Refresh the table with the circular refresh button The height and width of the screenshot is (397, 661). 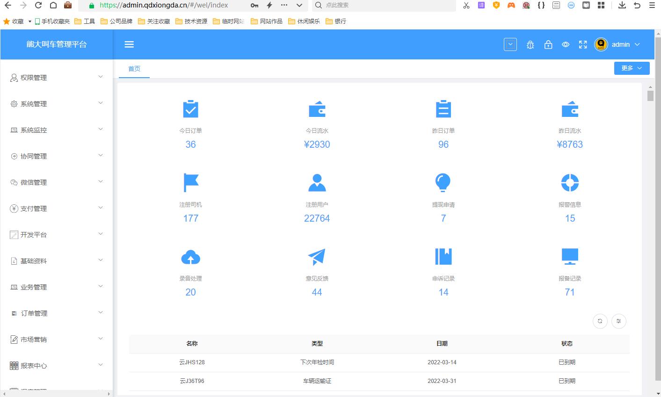600,321
